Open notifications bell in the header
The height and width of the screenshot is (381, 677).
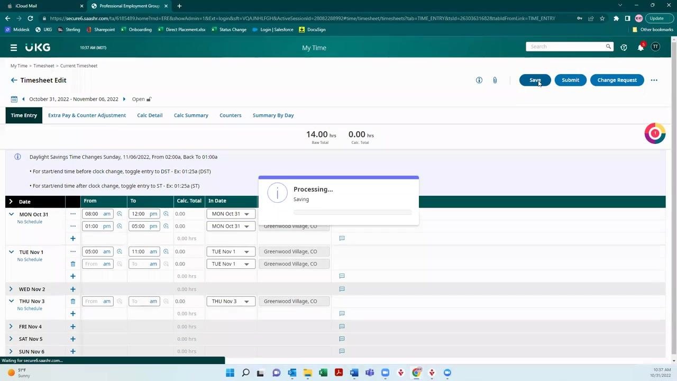pos(641,48)
